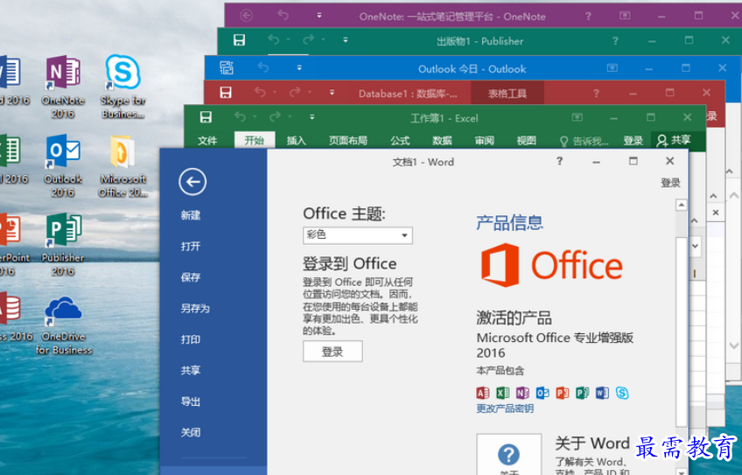The height and width of the screenshot is (475, 742).
Task: Select 共享 in Word backstage menu
Action: coord(191,370)
